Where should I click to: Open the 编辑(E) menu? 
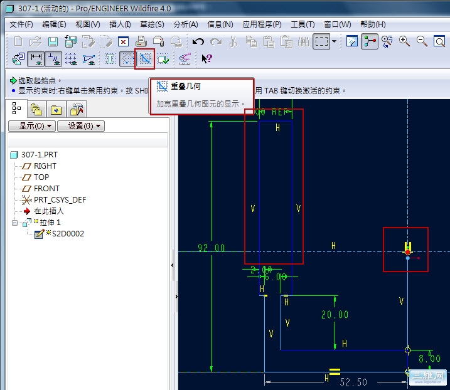click(54, 24)
